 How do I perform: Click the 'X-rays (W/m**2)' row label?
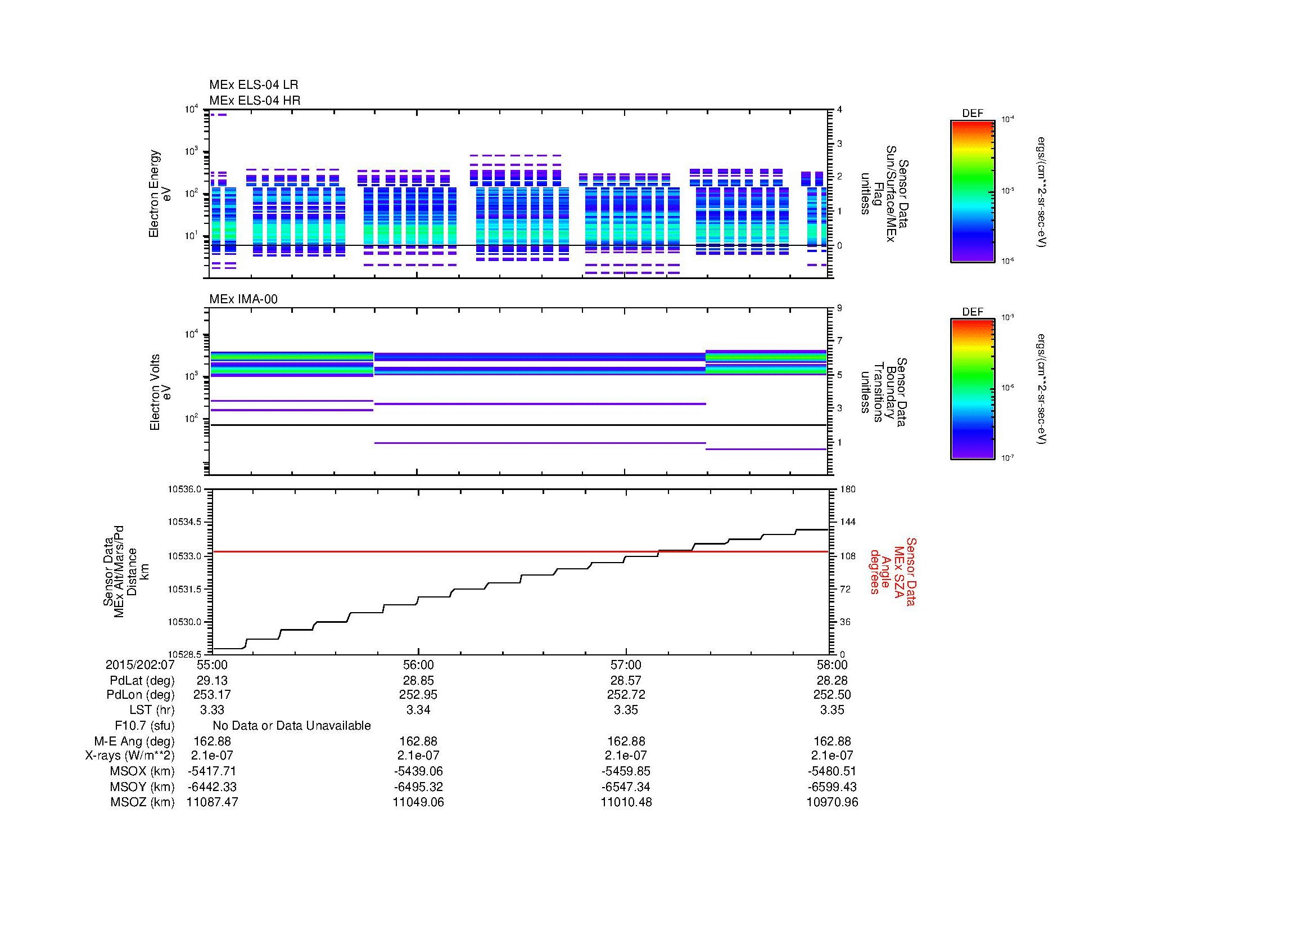(x=130, y=756)
